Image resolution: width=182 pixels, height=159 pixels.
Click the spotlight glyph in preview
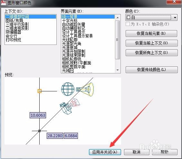coord(85,89)
